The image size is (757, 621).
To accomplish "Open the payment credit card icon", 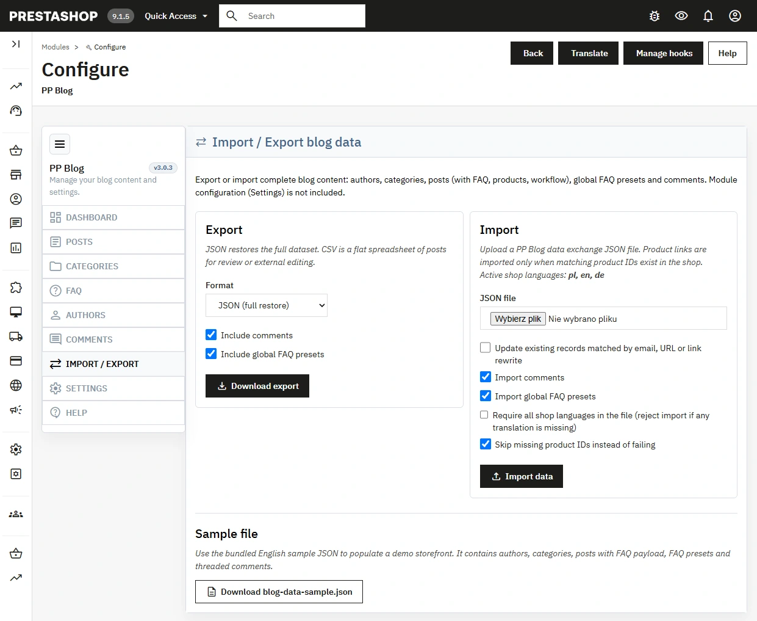I will click(x=16, y=361).
